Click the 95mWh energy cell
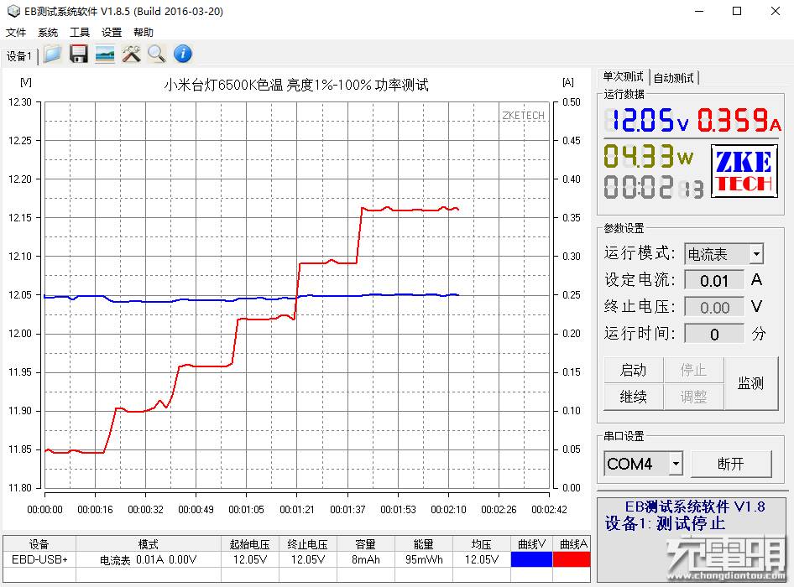Viewport: 794px width, 587px height. 424,559
